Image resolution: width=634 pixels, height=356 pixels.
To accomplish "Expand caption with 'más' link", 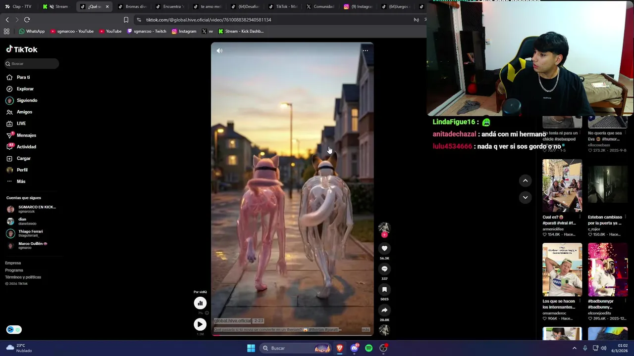I will (366, 329).
